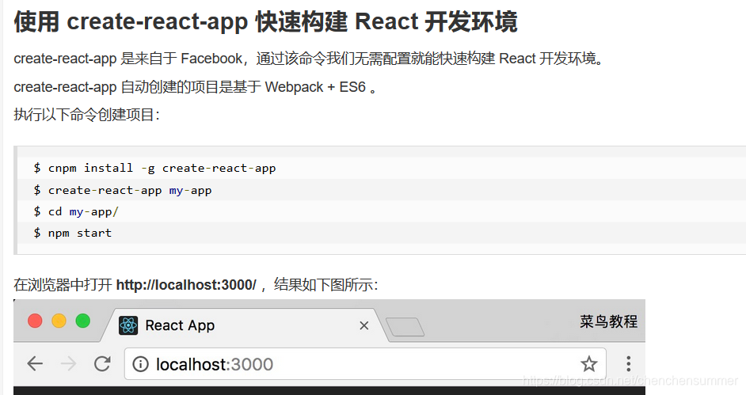Click the localhost:3000 address bar
This screenshot has height=395, width=746.
pos(365,364)
